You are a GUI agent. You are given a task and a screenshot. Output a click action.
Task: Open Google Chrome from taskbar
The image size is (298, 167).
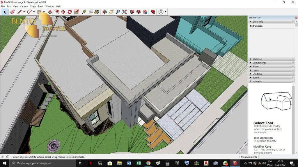148,163
